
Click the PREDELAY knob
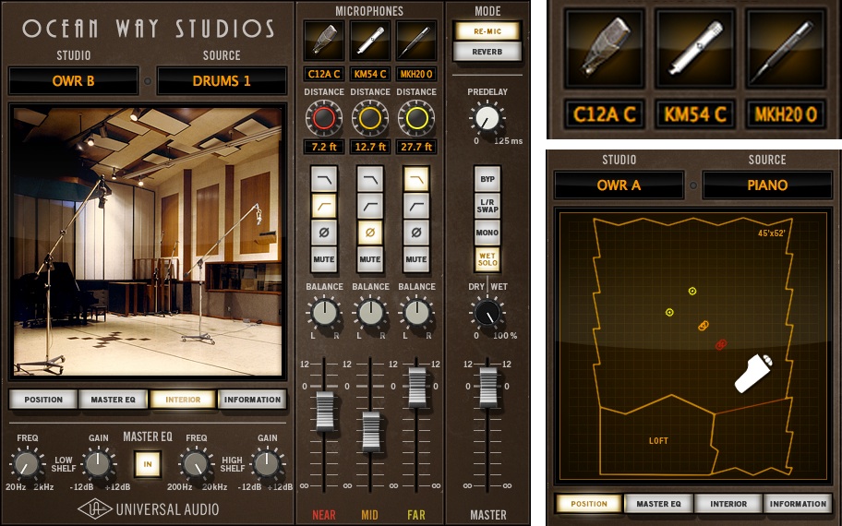click(x=487, y=117)
